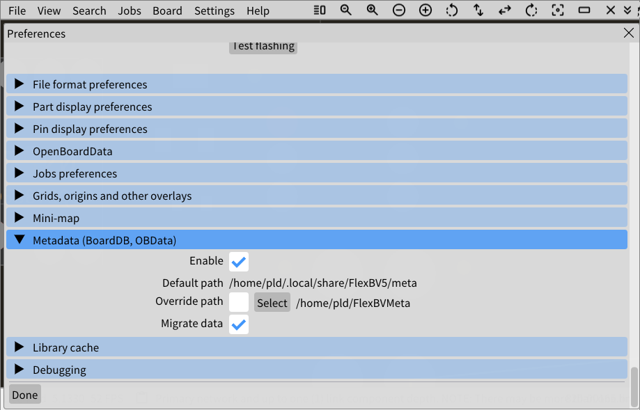Uncheck the Migrate data option
Viewport: 640px width, 410px height.
pyautogui.click(x=239, y=324)
